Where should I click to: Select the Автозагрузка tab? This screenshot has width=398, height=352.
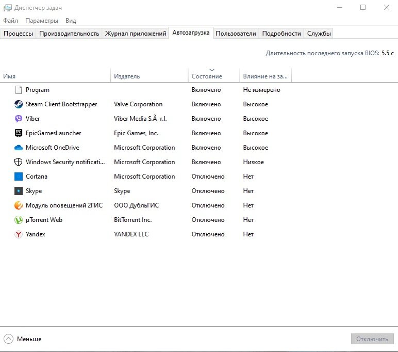191,33
